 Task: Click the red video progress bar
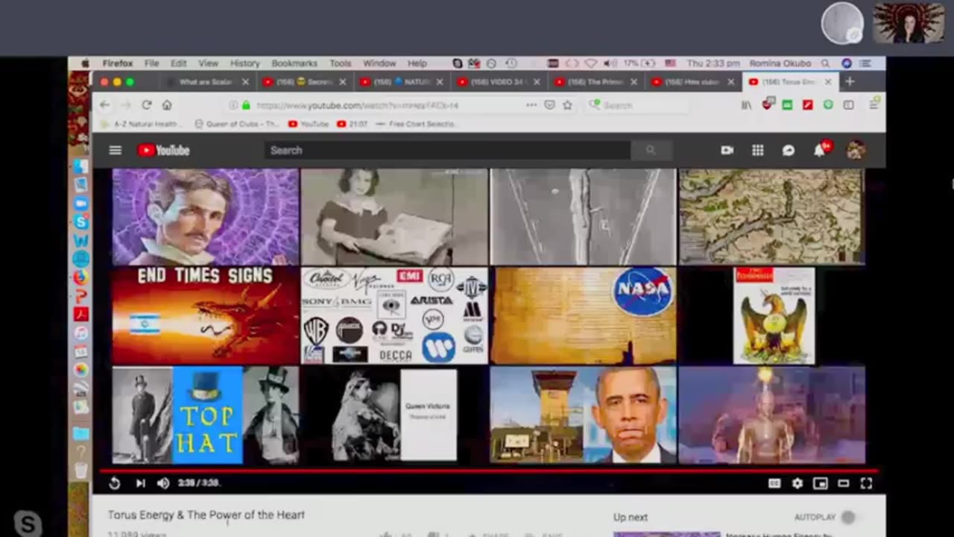[x=489, y=471]
